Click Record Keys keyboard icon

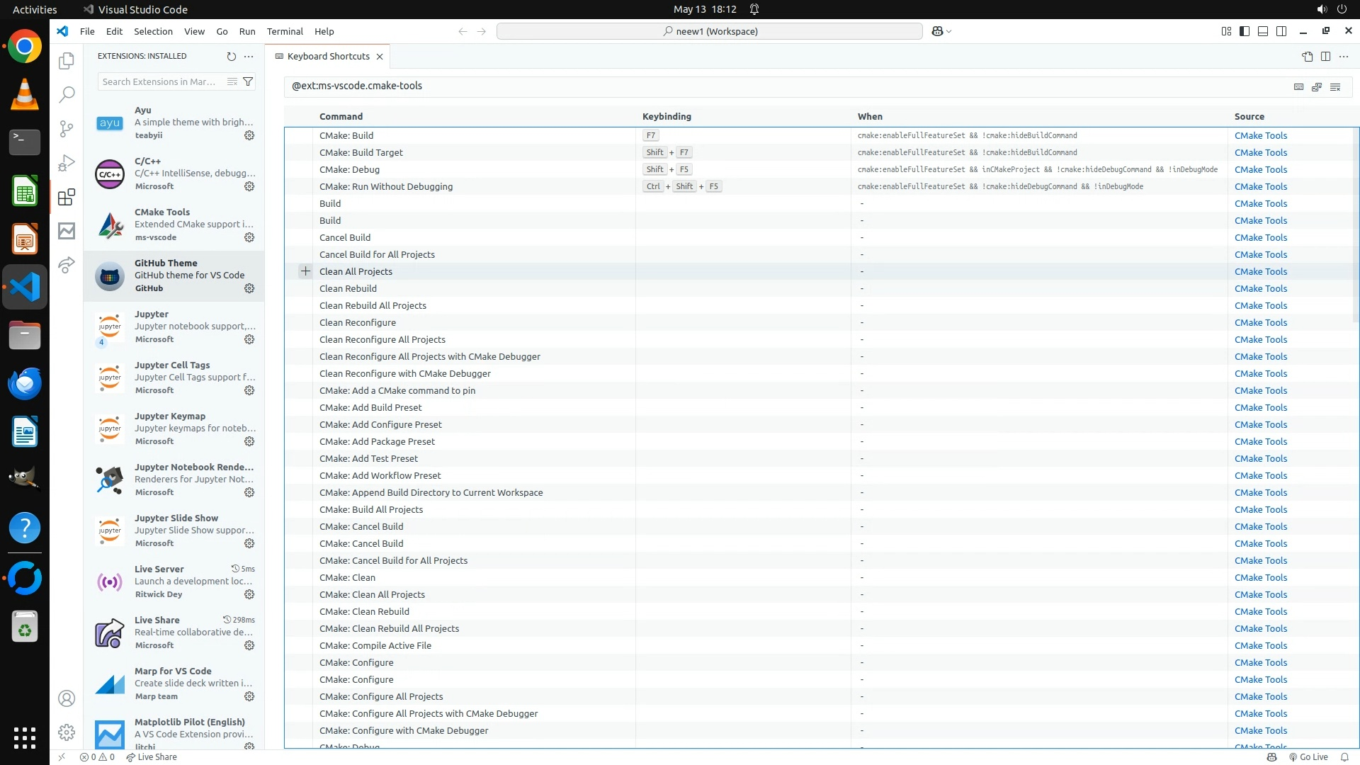(1298, 86)
